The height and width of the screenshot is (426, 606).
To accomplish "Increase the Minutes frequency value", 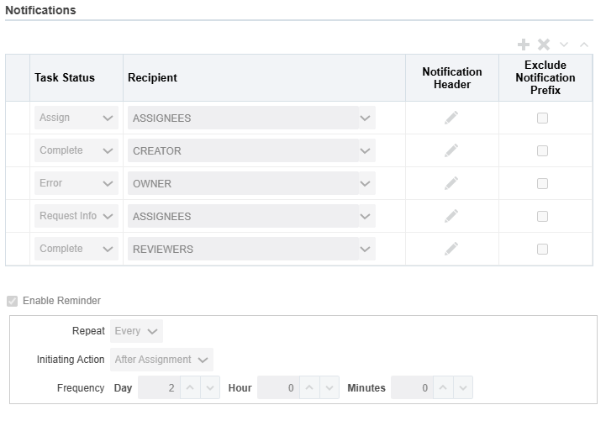I will coord(443,387).
